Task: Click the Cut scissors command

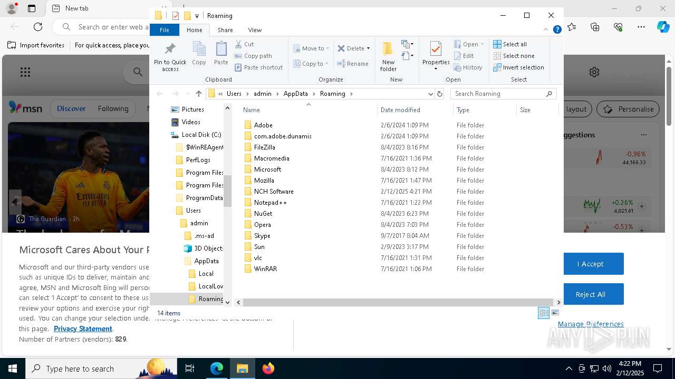Action: (244, 44)
